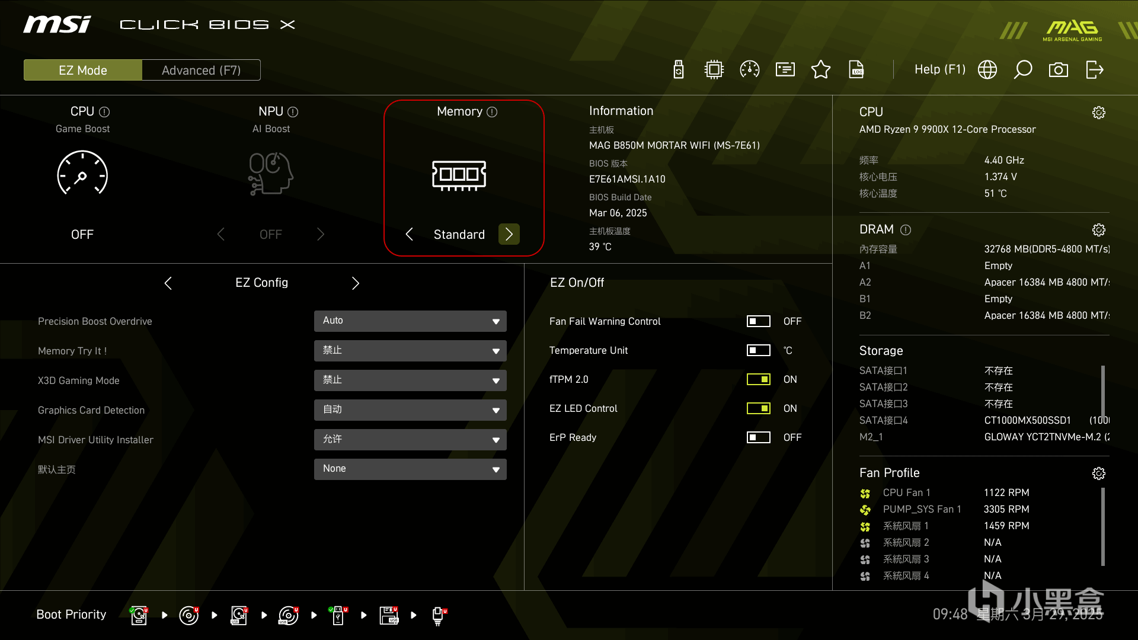This screenshot has height=640, width=1138.
Task: Open the language globe icon
Action: point(987,70)
